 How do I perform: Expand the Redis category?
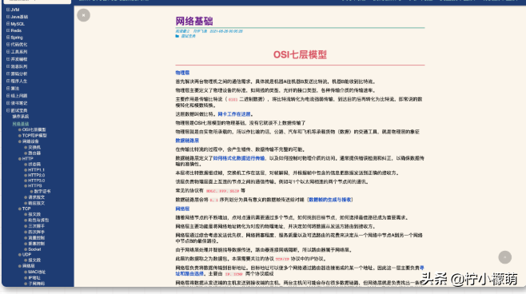[8, 30]
